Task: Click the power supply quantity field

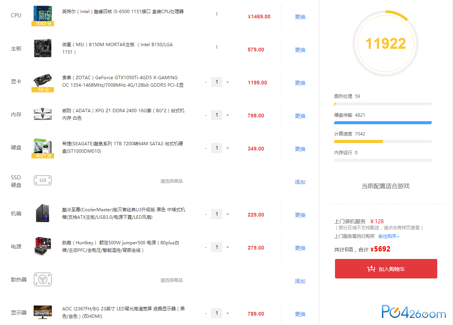Action: (217, 247)
